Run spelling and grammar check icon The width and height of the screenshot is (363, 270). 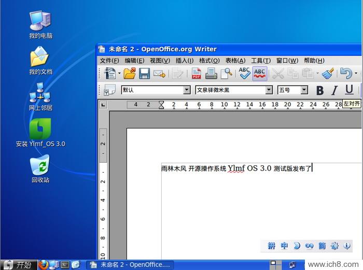pyautogui.click(x=244, y=74)
